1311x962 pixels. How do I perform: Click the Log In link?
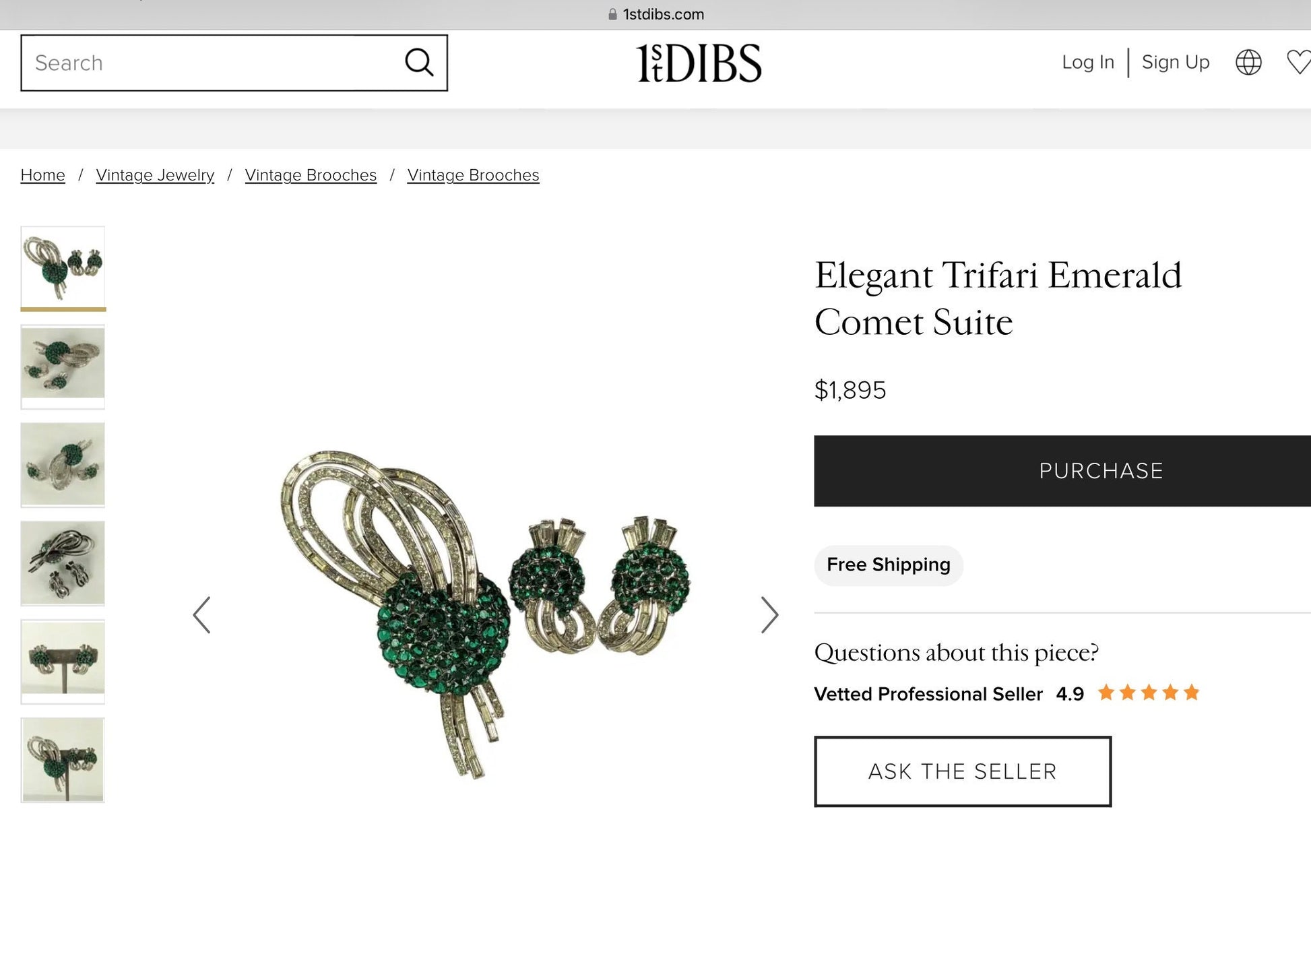coord(1088,62)
